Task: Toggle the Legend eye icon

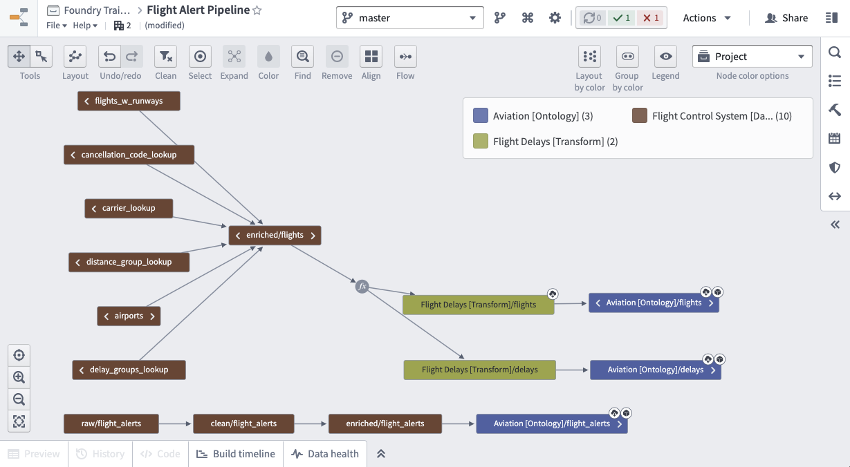Action: coord(665,57)
